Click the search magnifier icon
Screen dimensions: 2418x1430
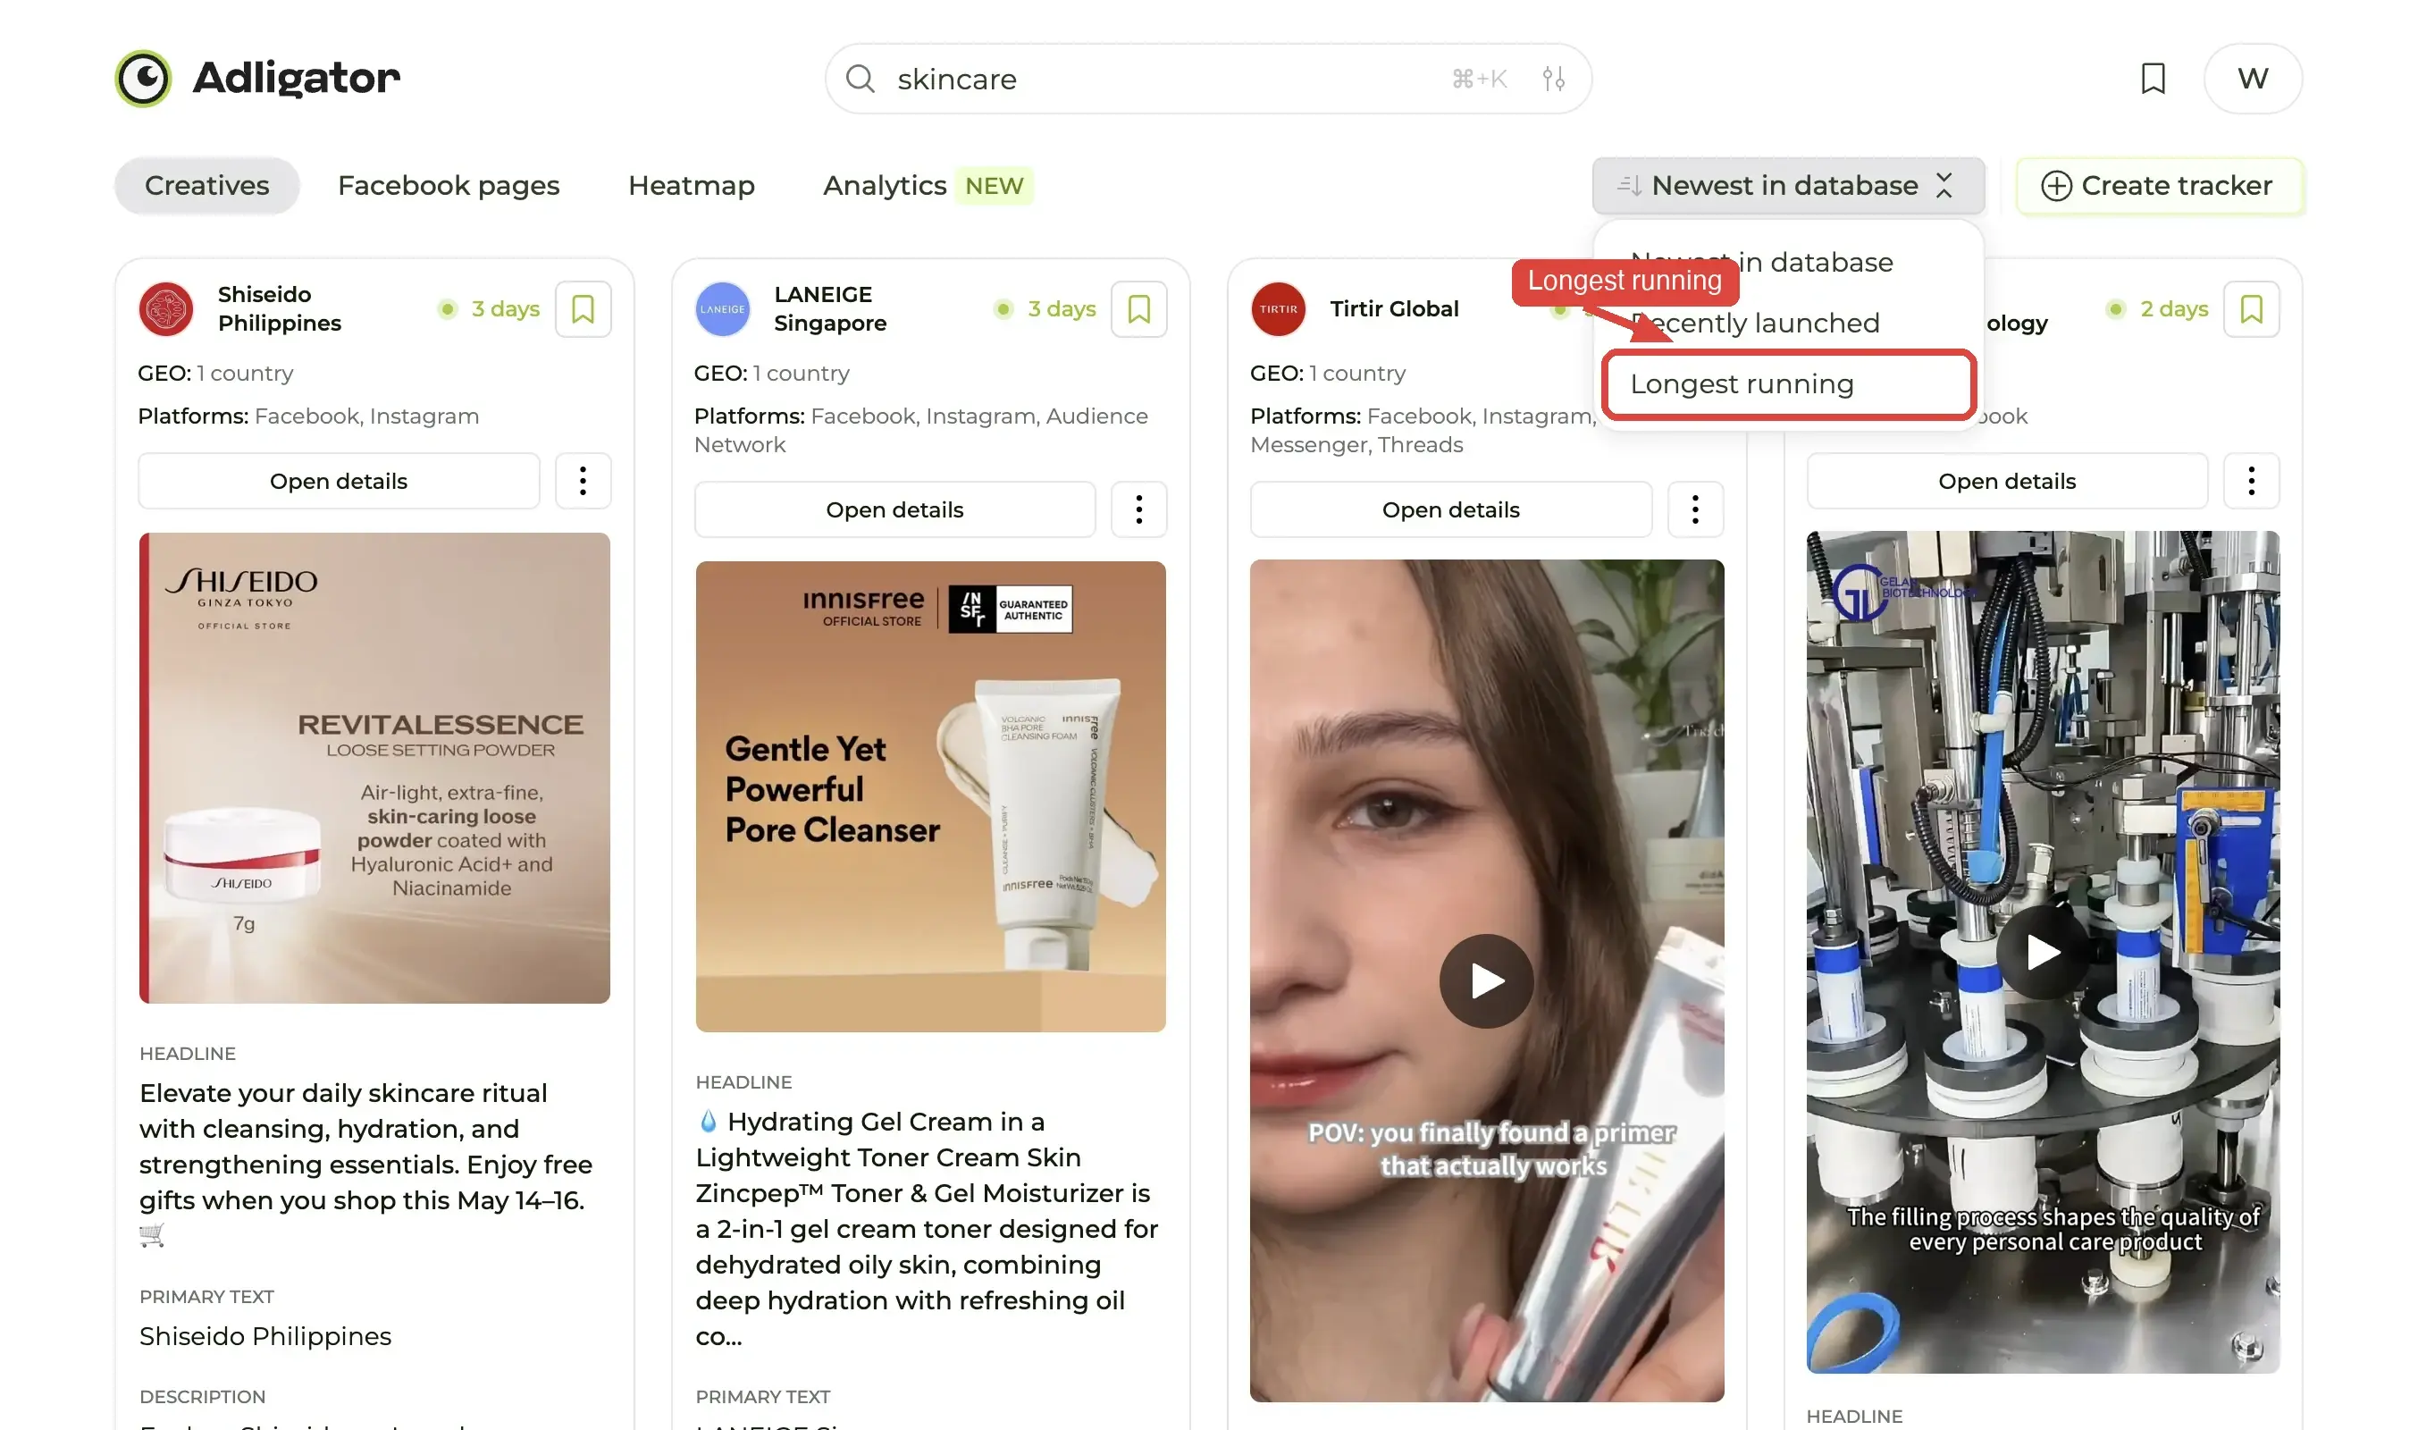point(861,79)
